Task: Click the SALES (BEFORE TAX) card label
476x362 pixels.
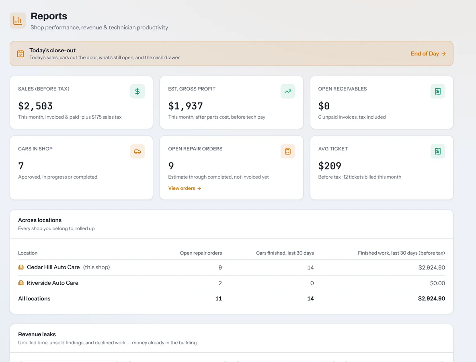Action: click(x=44, y=88)
